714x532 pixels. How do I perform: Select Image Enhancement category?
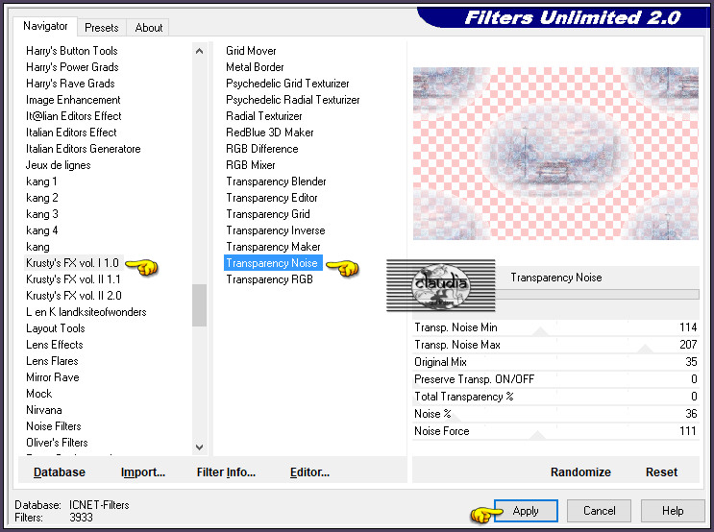(x=73, y=100)
